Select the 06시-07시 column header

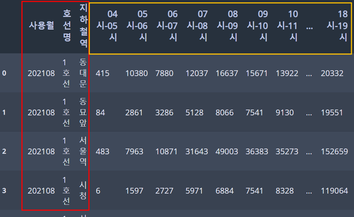[167, 26]
